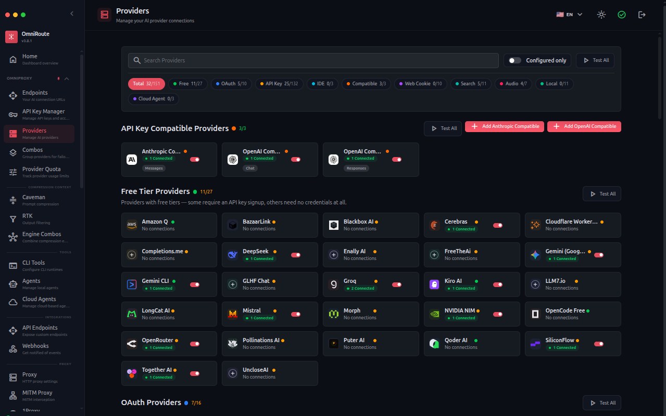Screen dimensions: 666x416
Task: Toggle the DeepSeek provider switch
Action: click(296, 255)
